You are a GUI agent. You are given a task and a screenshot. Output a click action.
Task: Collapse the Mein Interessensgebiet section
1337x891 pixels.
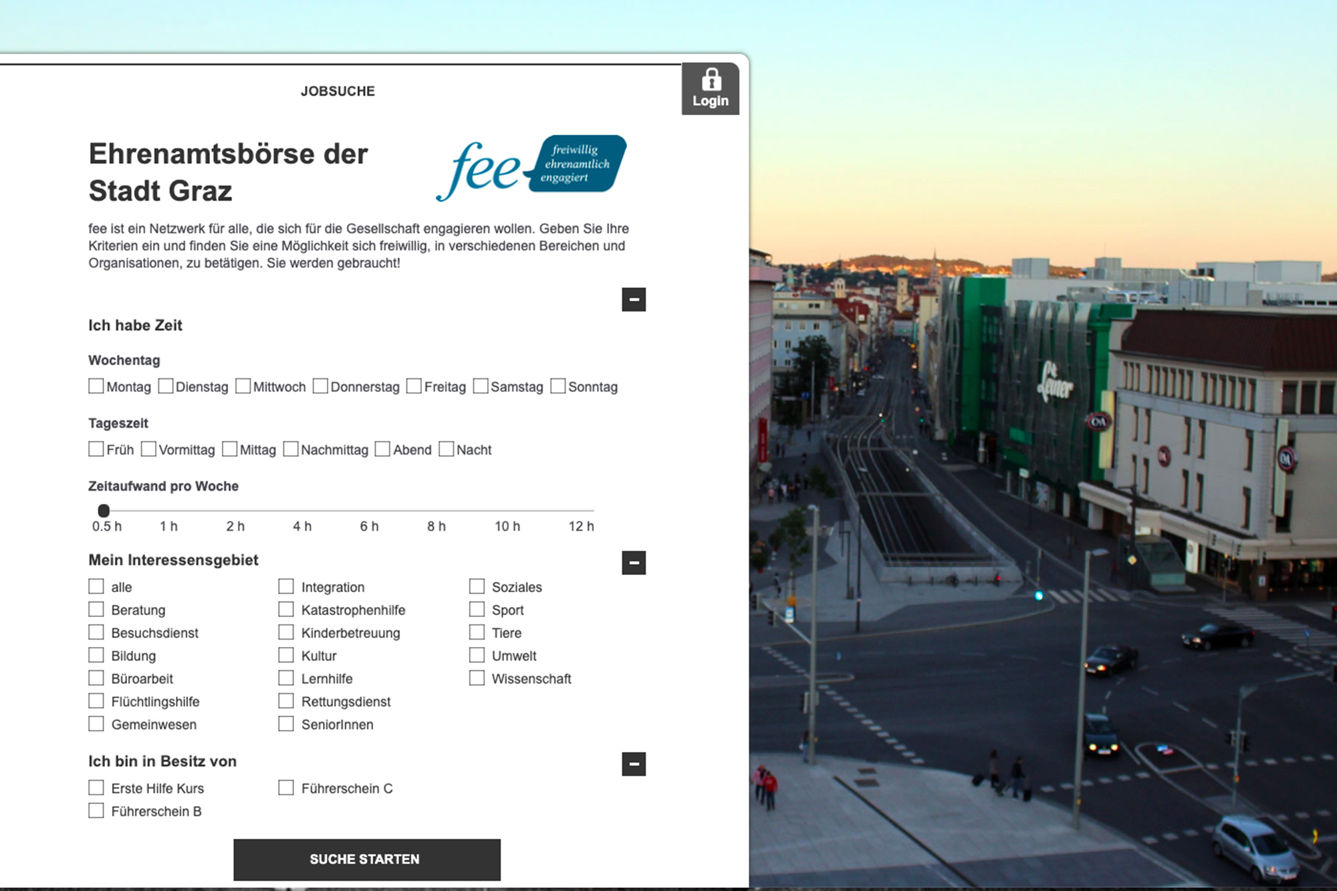tap(634, 563)
